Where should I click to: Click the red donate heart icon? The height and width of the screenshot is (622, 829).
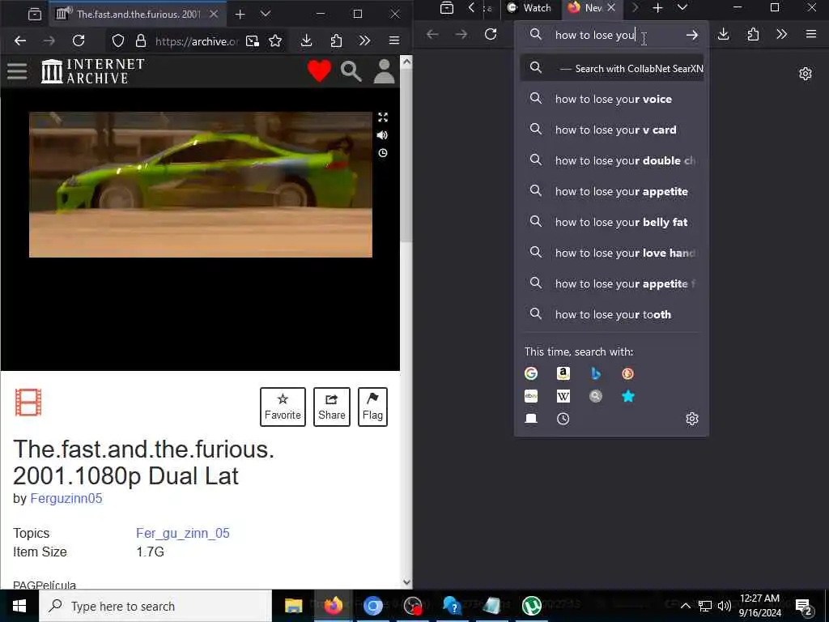(x=319, y=71)
